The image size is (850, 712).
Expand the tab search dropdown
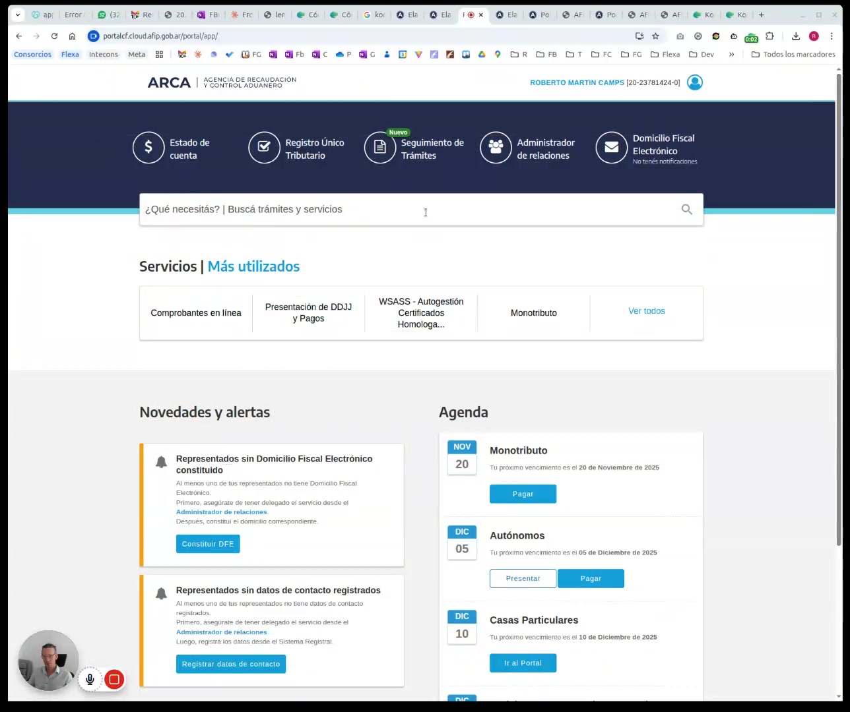pos(18,15)
